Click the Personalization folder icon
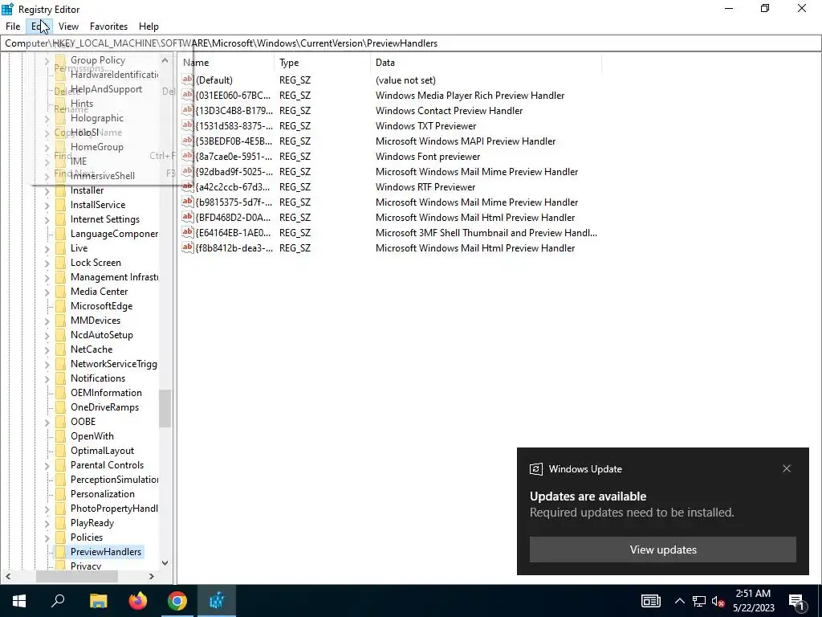 tap(60, 494)
